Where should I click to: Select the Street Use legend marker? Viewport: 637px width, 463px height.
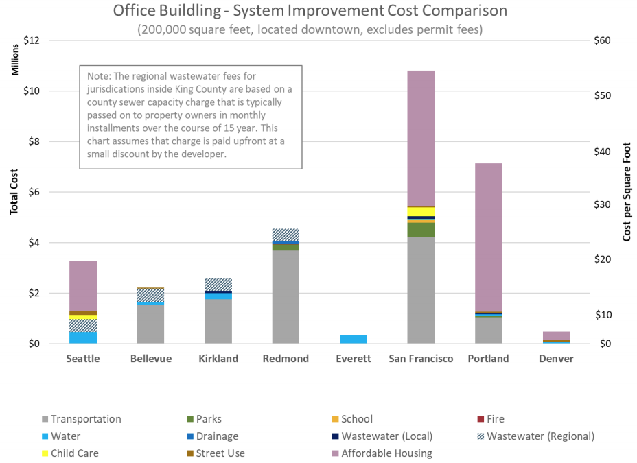190,453
